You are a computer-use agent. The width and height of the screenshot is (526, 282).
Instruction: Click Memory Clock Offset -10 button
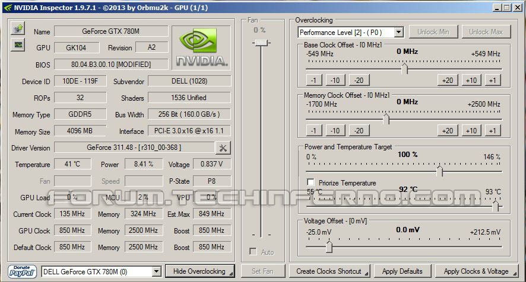pos(335,130)
